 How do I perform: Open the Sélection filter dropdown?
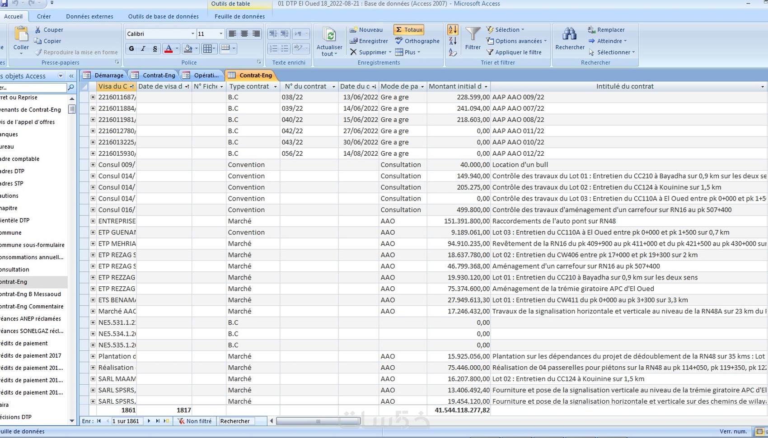pos(505,30)
